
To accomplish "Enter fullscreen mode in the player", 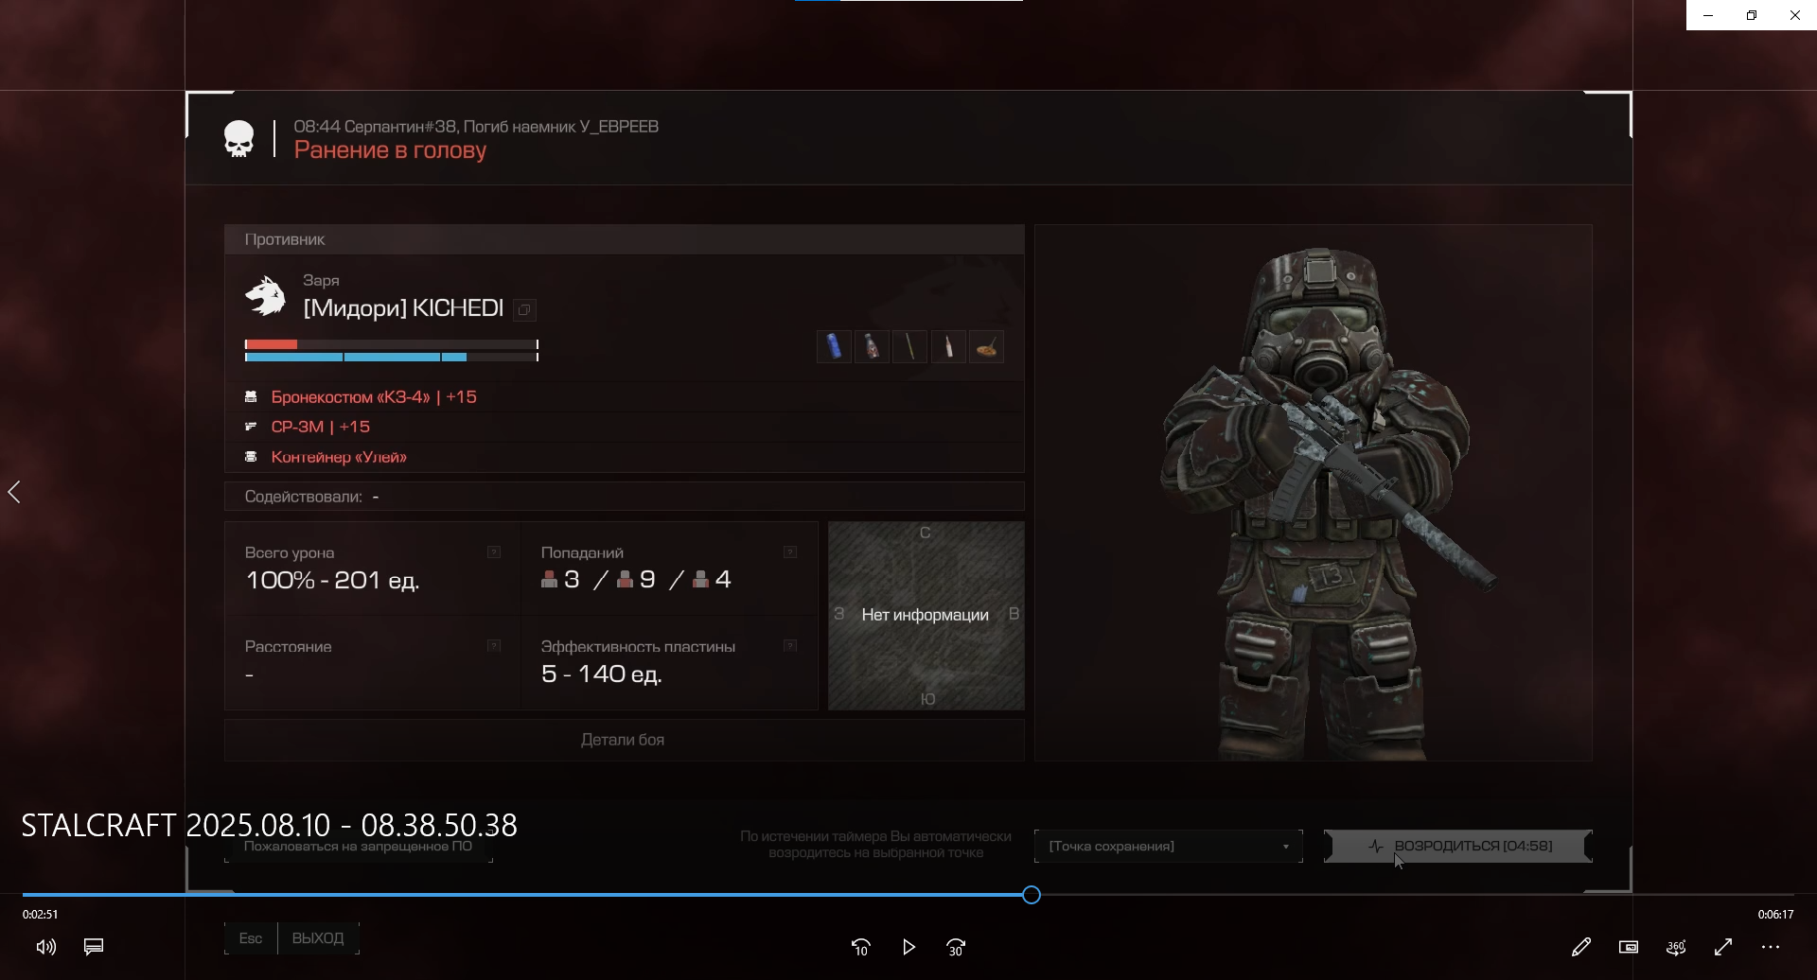I will point(1723,947).
